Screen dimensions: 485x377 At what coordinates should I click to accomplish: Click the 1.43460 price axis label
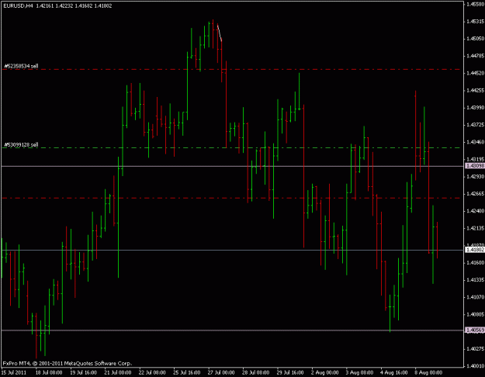[475, 142]
